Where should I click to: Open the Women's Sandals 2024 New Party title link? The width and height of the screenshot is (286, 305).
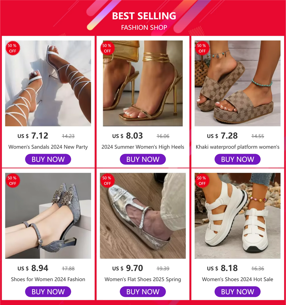(48, 147)
